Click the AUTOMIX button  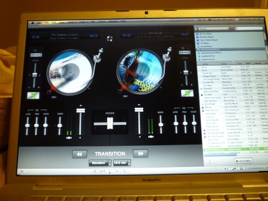click(x=243, y=161)
